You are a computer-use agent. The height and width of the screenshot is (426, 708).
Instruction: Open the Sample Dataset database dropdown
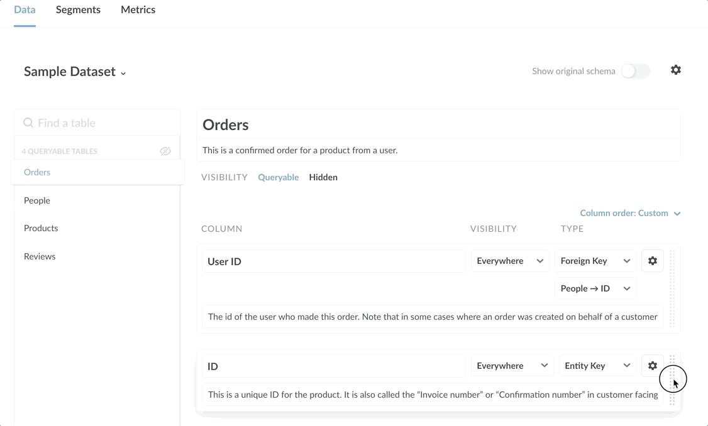coord(75,72)
